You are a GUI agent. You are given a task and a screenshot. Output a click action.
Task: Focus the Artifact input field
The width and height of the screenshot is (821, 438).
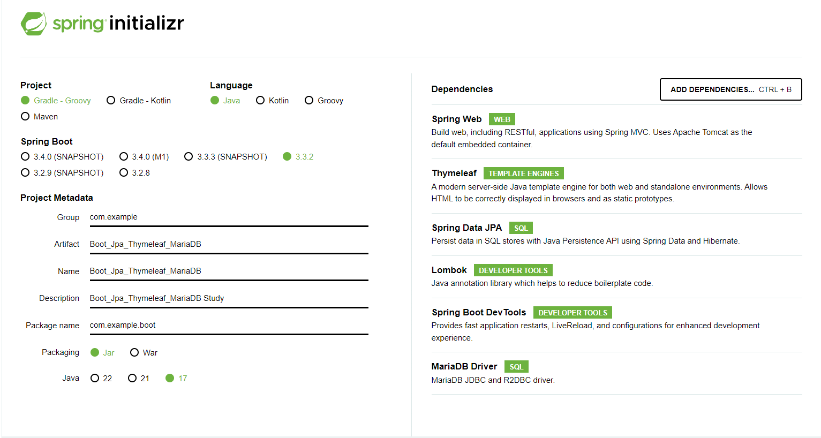(229, 244)
